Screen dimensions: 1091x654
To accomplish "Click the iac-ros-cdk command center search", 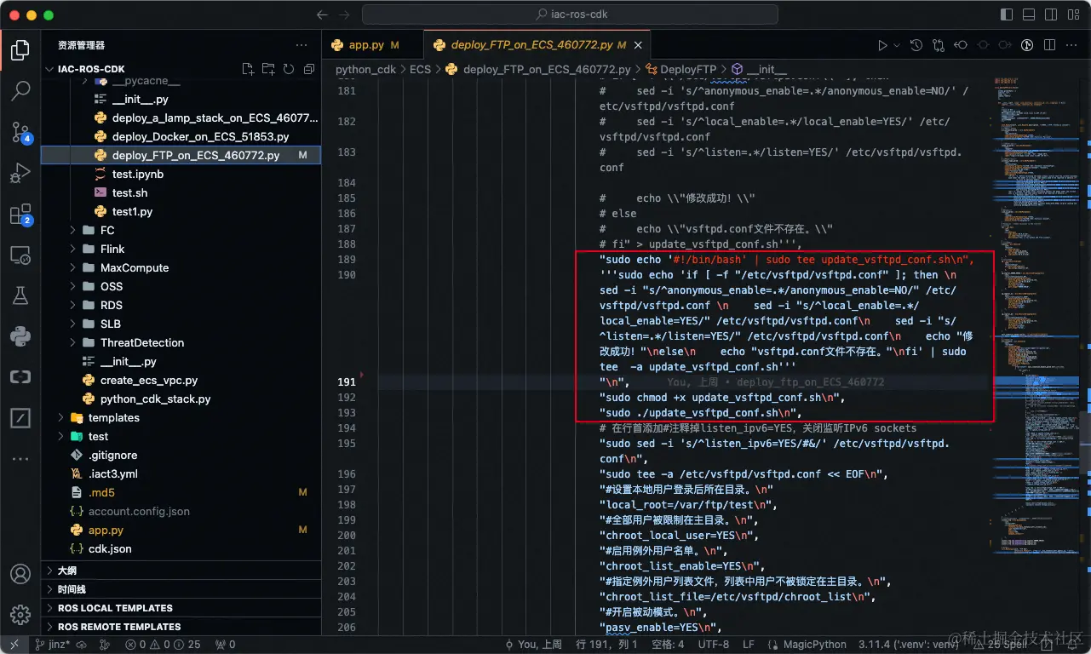I will tap(570, 14).
